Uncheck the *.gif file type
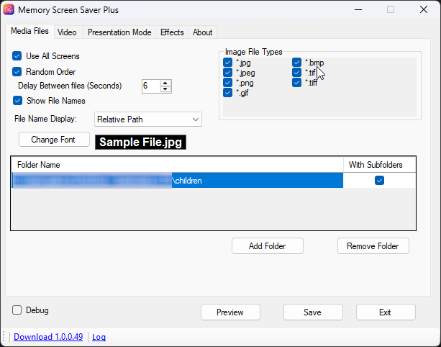The height and width of the screenshot is (347, 441). click(x=227, y=93)
